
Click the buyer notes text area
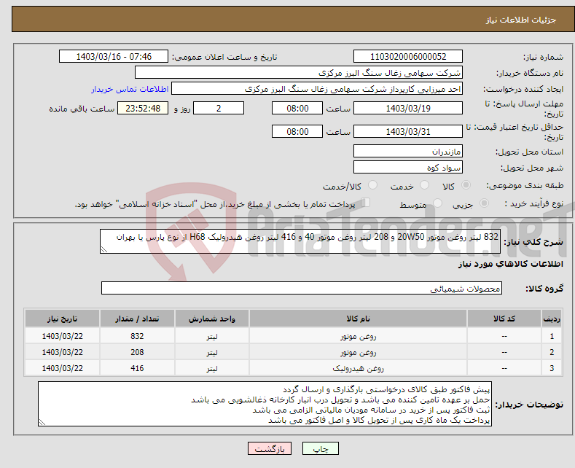[x=265, y=404]
